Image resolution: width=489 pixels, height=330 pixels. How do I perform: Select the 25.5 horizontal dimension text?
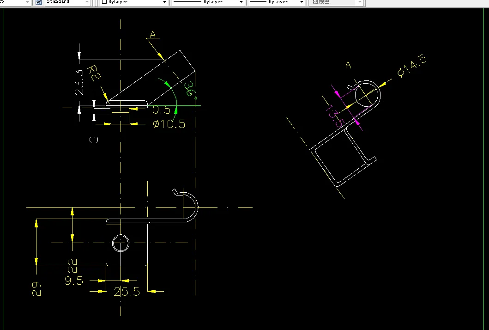[x=127, y=292]
